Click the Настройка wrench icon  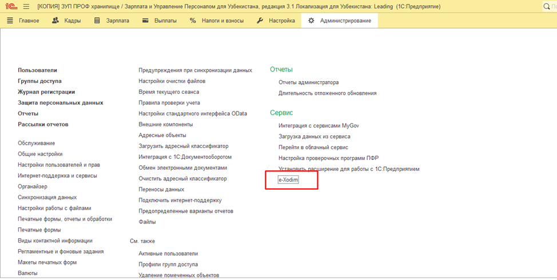point(260,21)
